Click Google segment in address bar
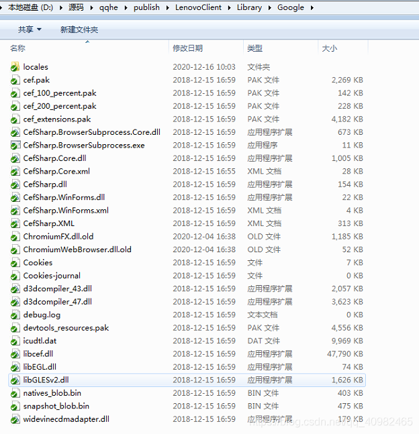This screenshot has width=419, height=434. click(x=291, y=7)
